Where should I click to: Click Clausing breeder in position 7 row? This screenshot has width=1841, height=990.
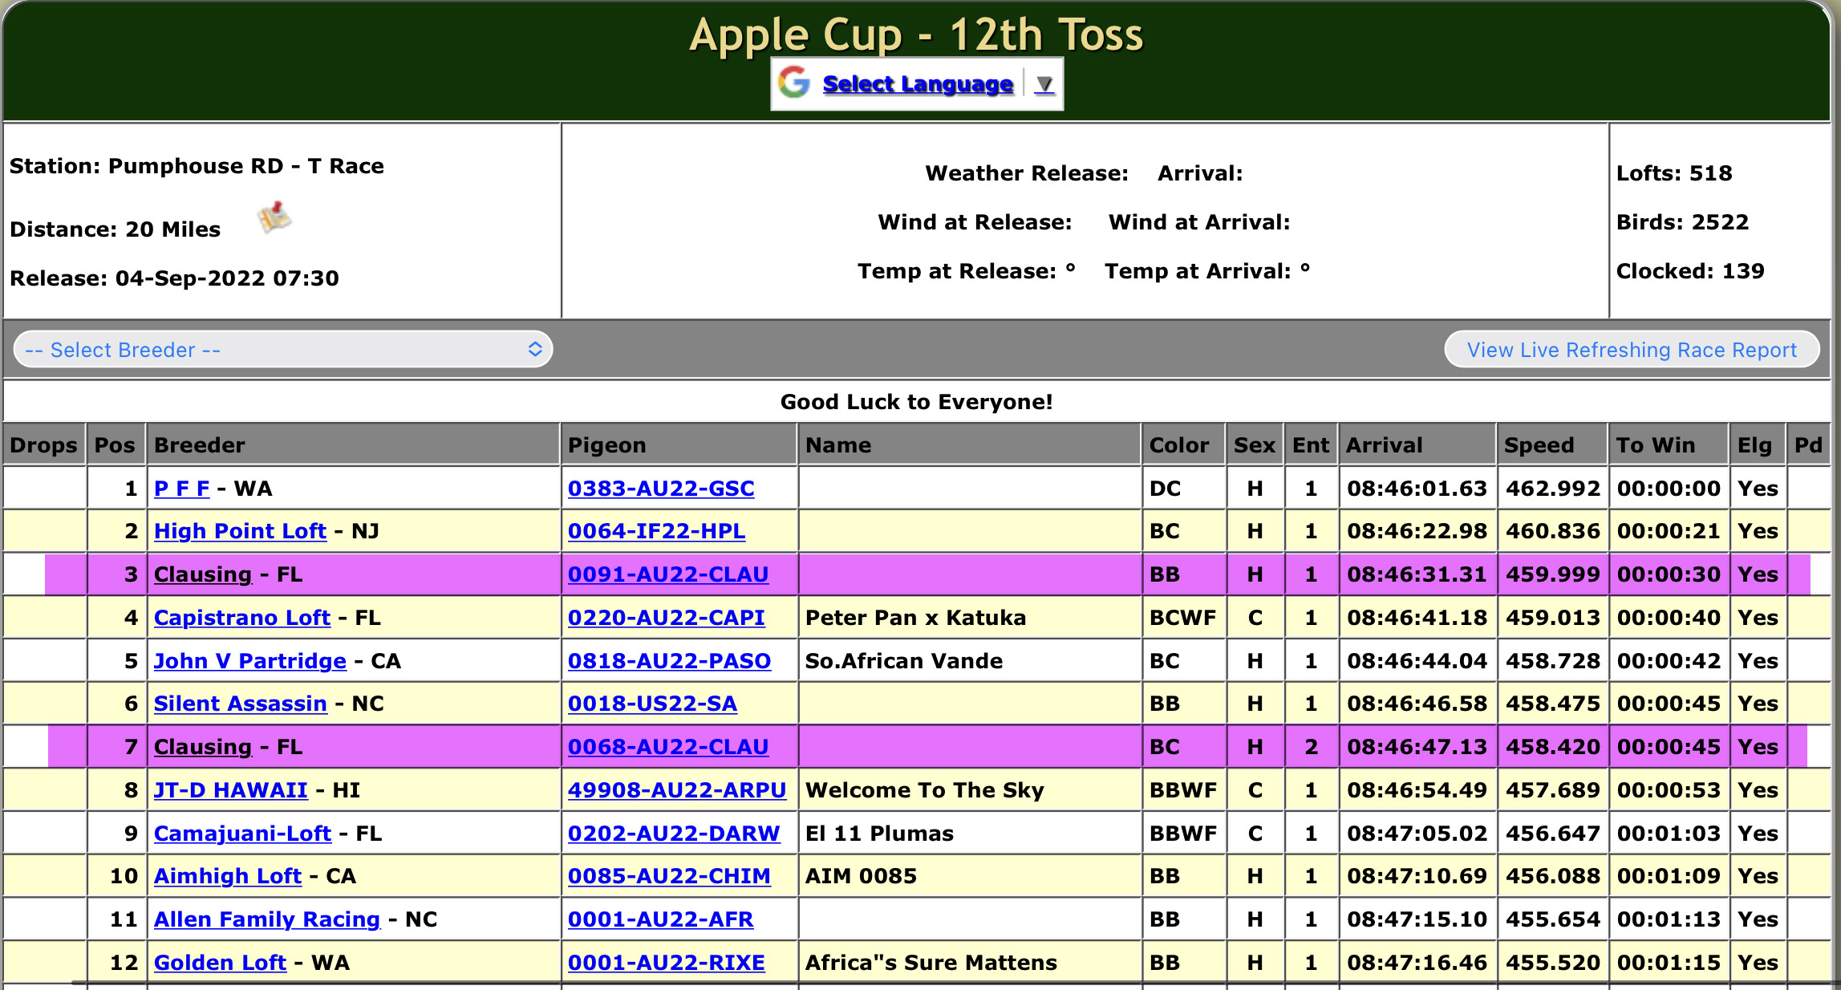(x=202, y=747)
